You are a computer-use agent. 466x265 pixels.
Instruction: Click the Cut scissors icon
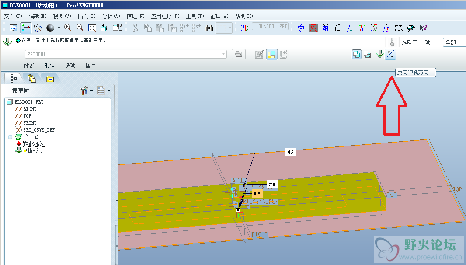[x=135, y=28]
